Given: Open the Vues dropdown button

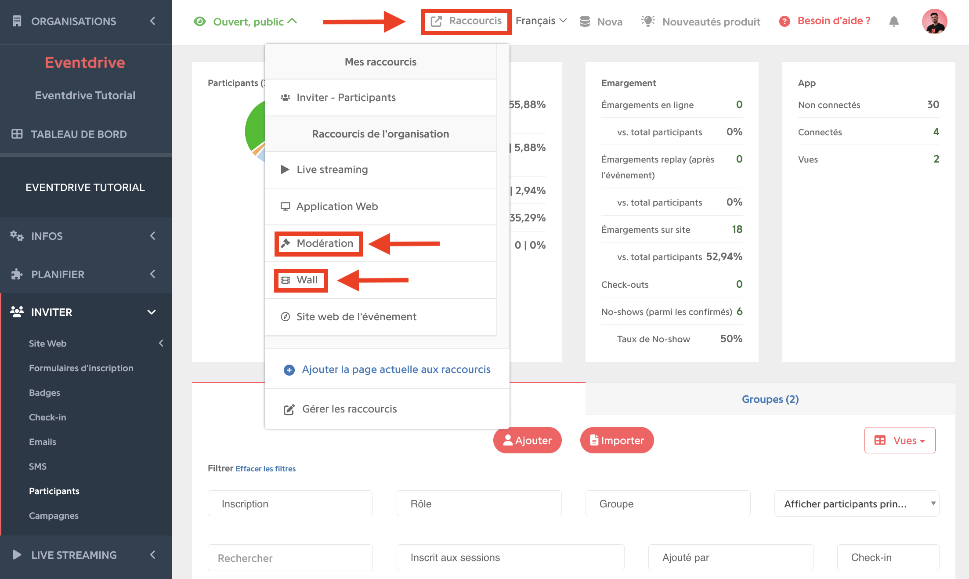Looking at the screenshot, I should (900, 440).
